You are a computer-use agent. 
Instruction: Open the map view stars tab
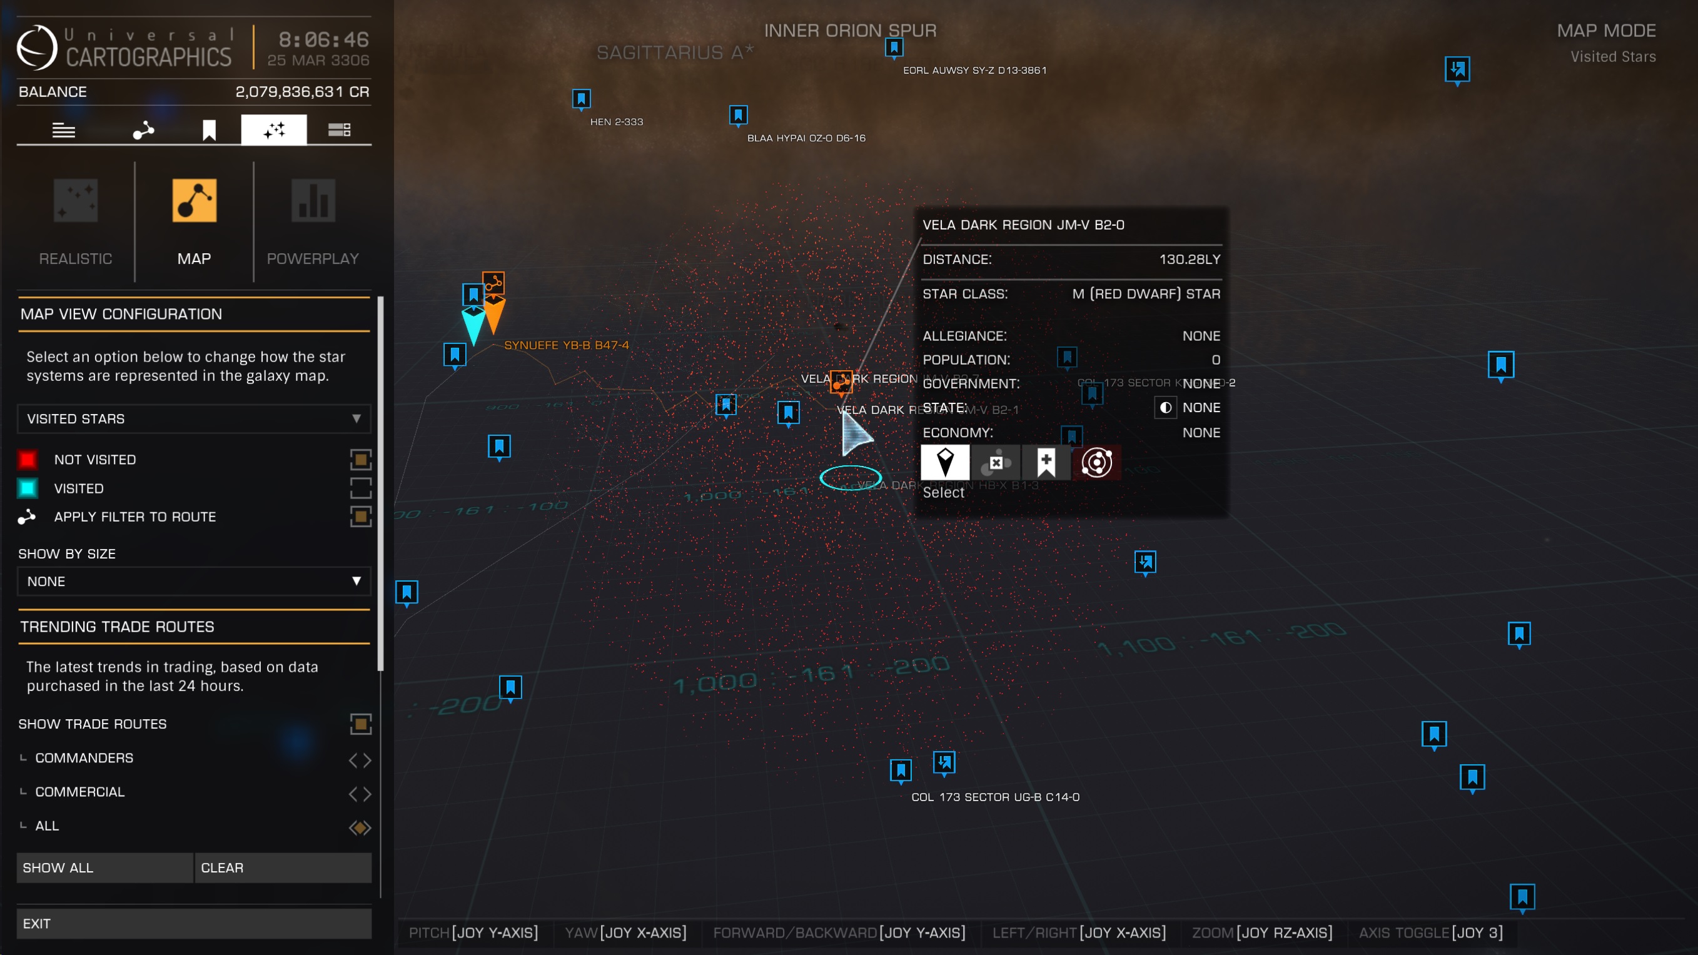tap(273, 129)
